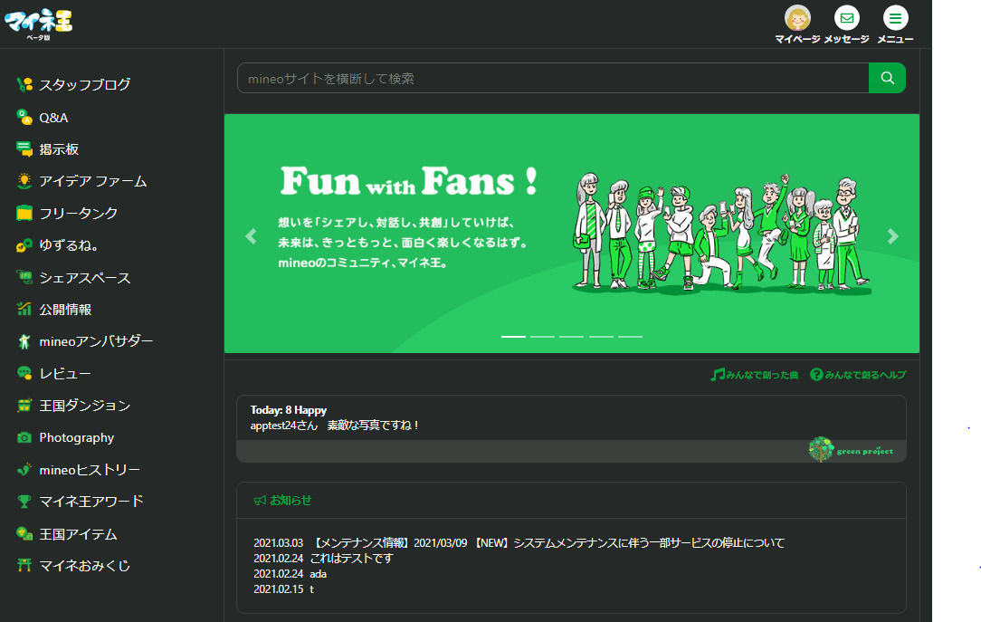
Task: Select second carousel indicator dash
Action: coord(542,337)
